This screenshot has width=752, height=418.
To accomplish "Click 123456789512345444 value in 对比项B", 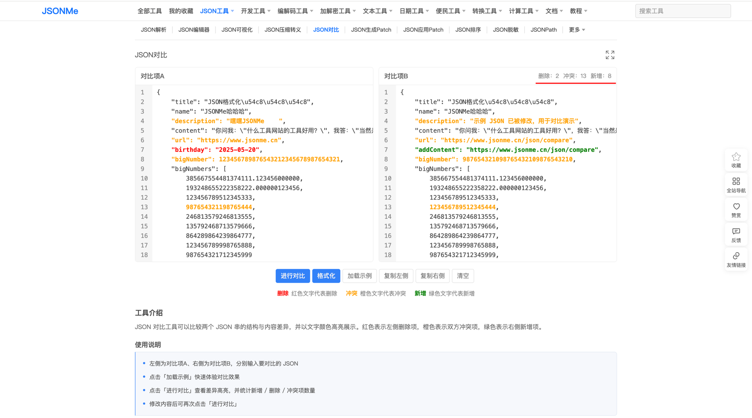I will (x=463, y=207).
